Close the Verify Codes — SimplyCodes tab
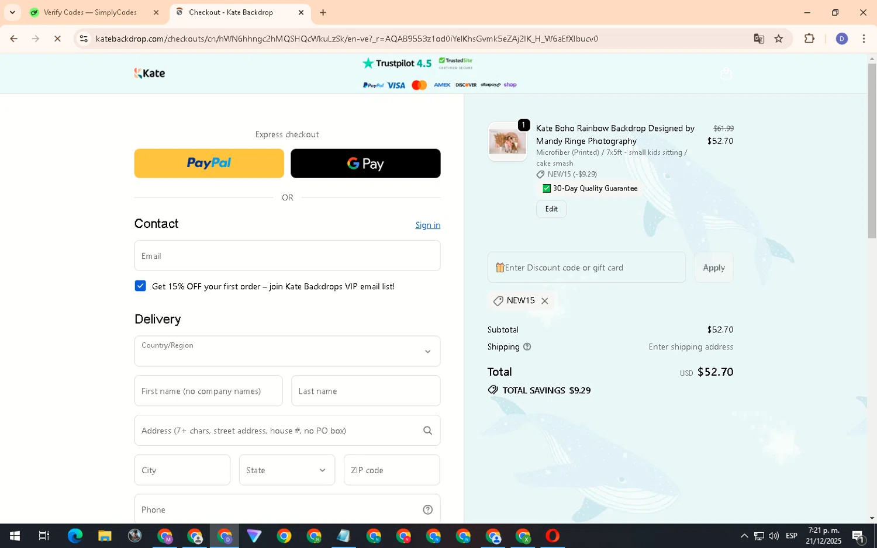 click(x=156, y=12)
